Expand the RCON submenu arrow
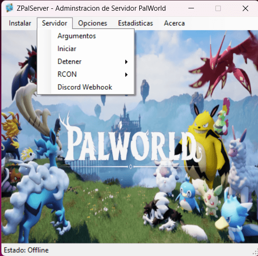 [126, 75]
